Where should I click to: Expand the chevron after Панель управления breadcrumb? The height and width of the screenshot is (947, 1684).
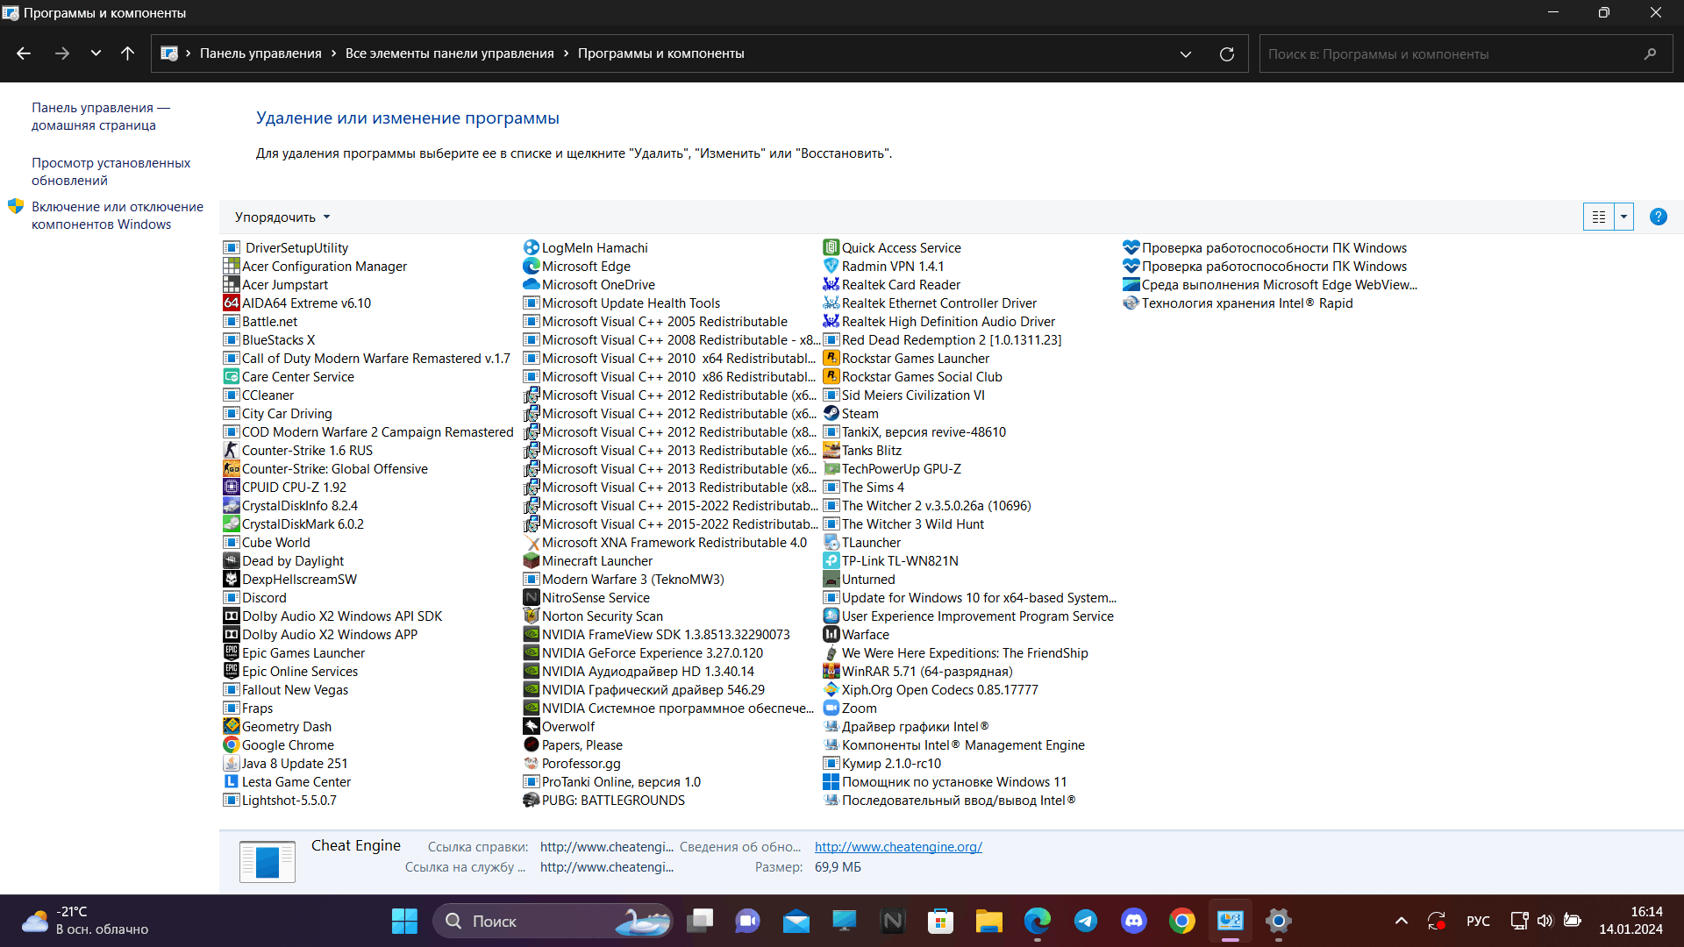[333, 53]
